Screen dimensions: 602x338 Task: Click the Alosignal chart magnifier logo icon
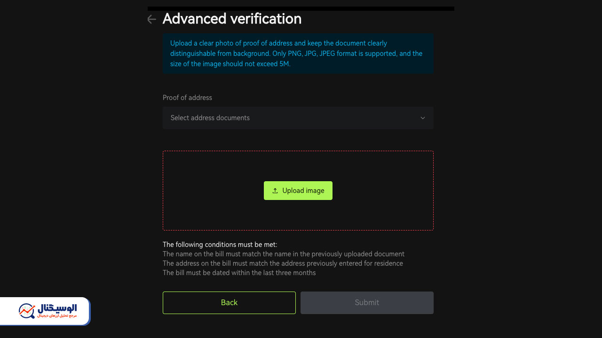point(27,311)
